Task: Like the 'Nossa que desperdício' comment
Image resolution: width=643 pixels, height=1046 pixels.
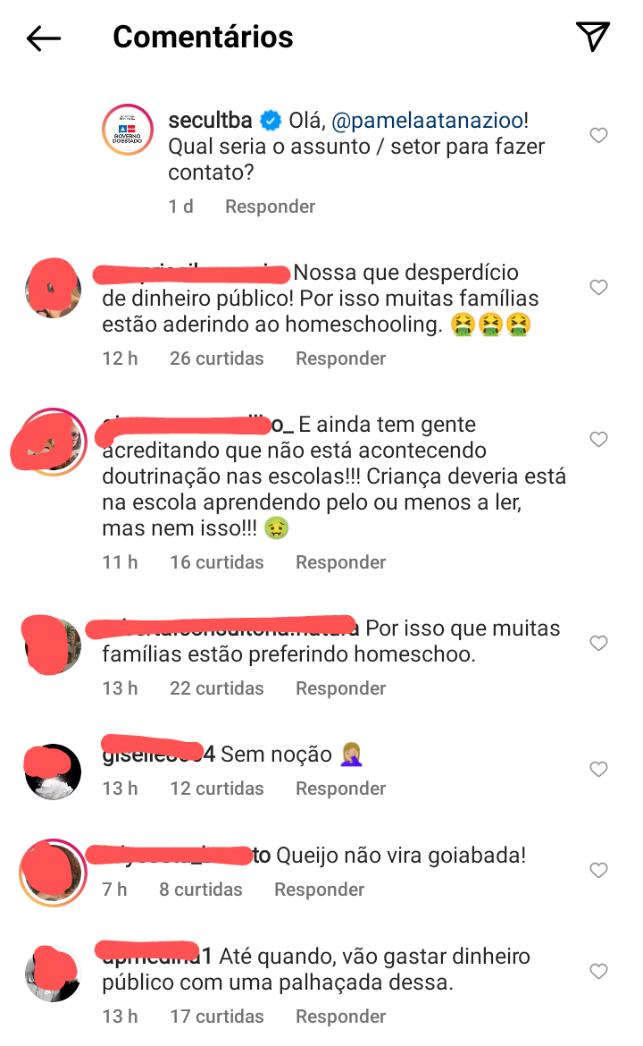Action: tap(598, 288)
